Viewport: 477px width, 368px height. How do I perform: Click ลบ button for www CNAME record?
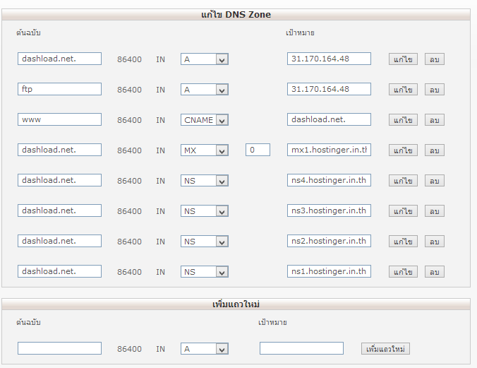point(435,119)
